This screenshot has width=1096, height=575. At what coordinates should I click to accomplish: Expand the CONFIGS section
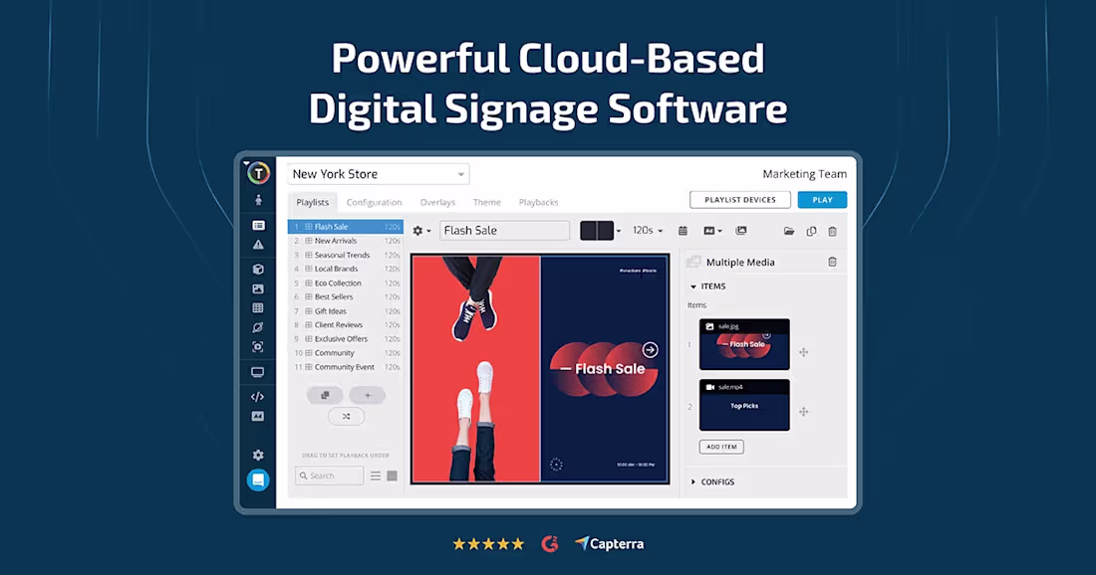(x=712, y=481)
